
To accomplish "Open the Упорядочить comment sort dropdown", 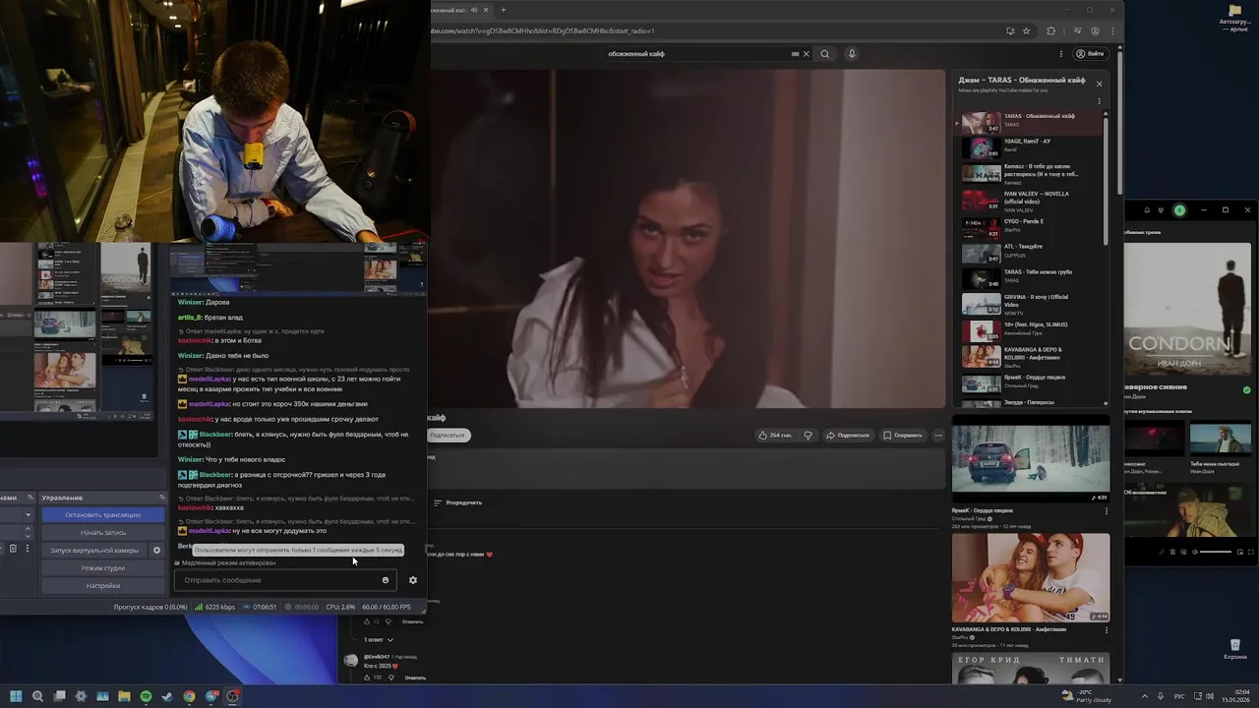I will click(458, 502).
